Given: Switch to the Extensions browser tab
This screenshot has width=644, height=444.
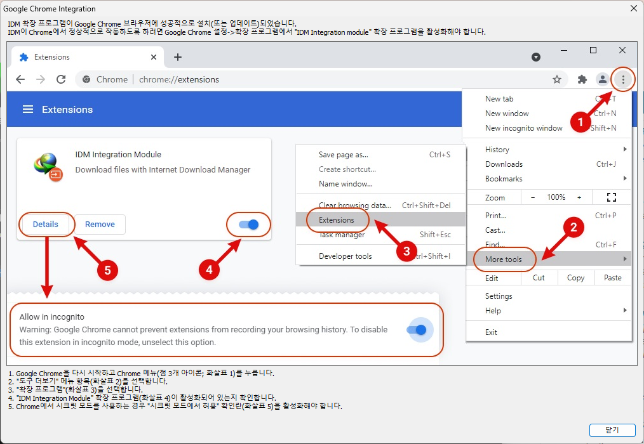Looking at the screenshot, I should pyautogui.click(x=87, y=57).
